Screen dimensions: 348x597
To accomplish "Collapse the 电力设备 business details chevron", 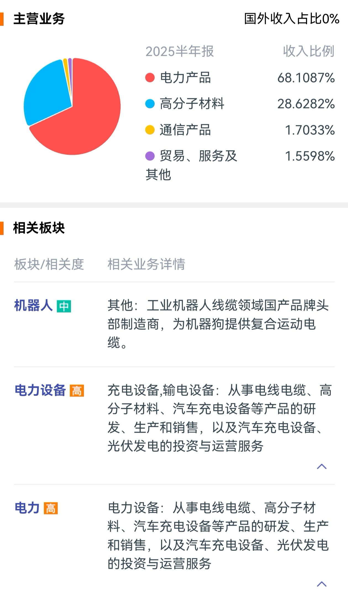I will [x=322, y=467].
